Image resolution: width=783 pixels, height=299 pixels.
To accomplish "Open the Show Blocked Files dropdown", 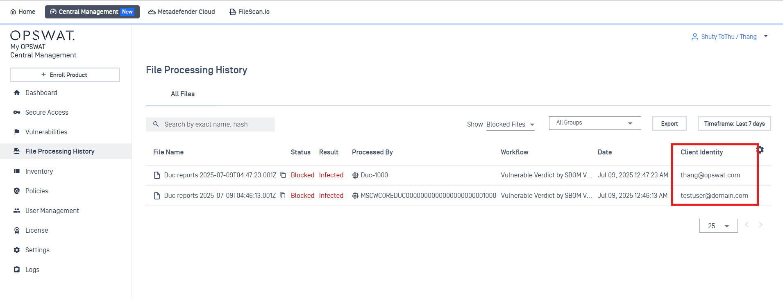I will [x=510, y=125].
